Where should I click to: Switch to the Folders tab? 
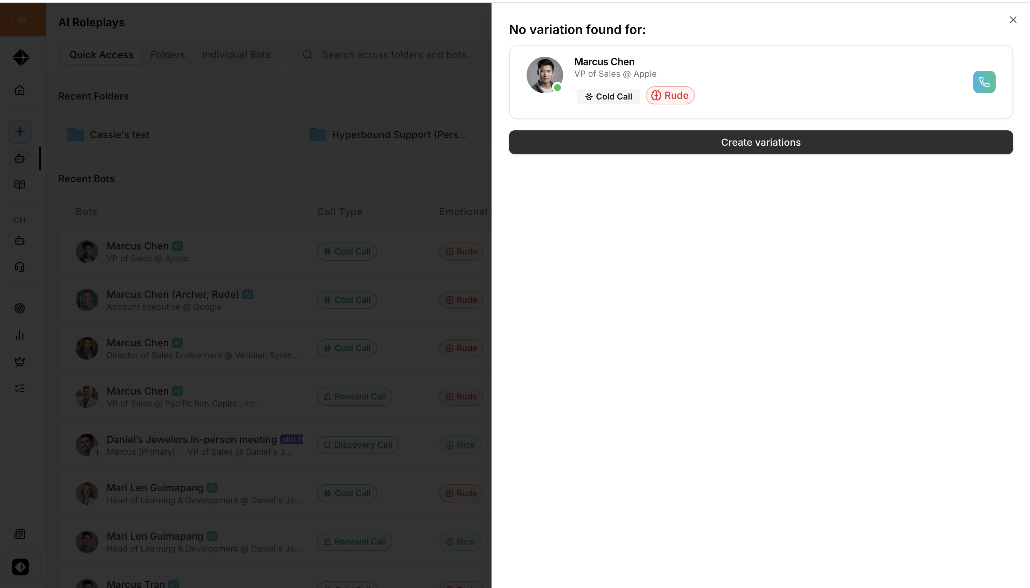[x=168, y=55]
